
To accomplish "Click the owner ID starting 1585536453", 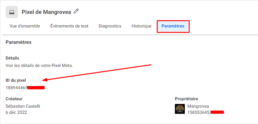I will point(206,112).
